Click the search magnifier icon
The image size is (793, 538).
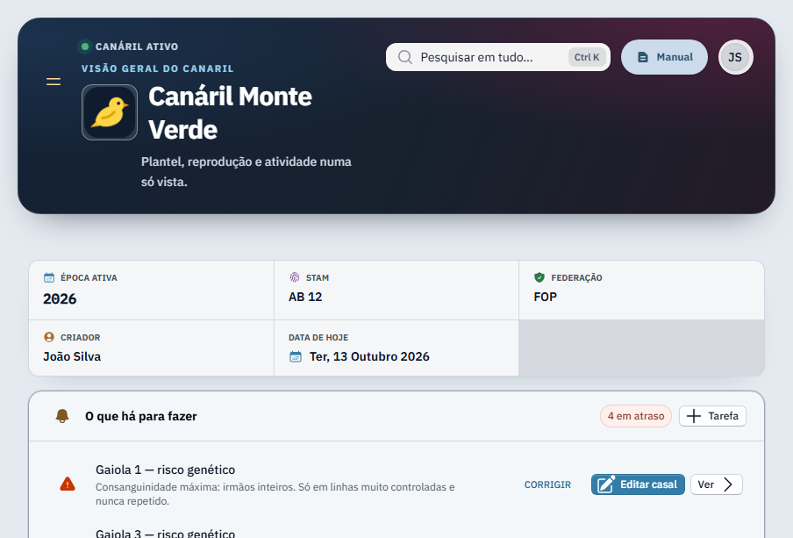click(405, 57)
